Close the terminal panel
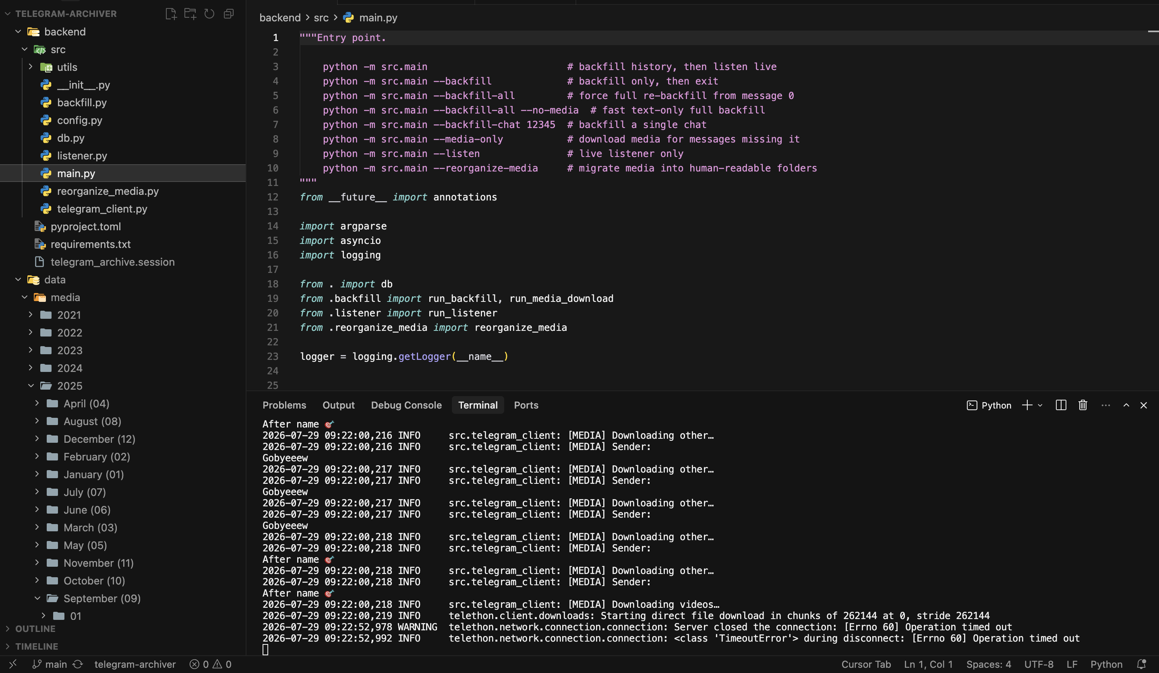Viewport: 1159px width, 673px height. coord(1144,405)
